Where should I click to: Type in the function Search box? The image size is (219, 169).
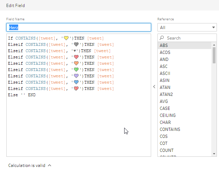189,38
